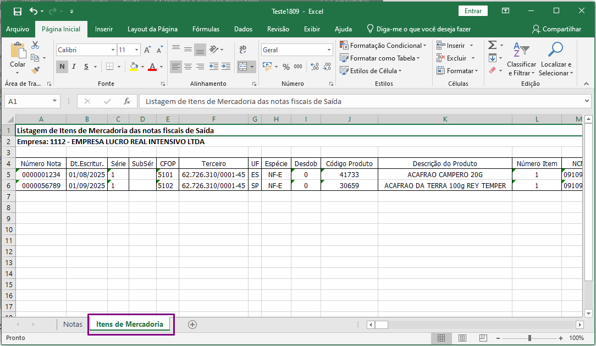
Task: Toggle italic formatting
Action: tap(74, 67)
